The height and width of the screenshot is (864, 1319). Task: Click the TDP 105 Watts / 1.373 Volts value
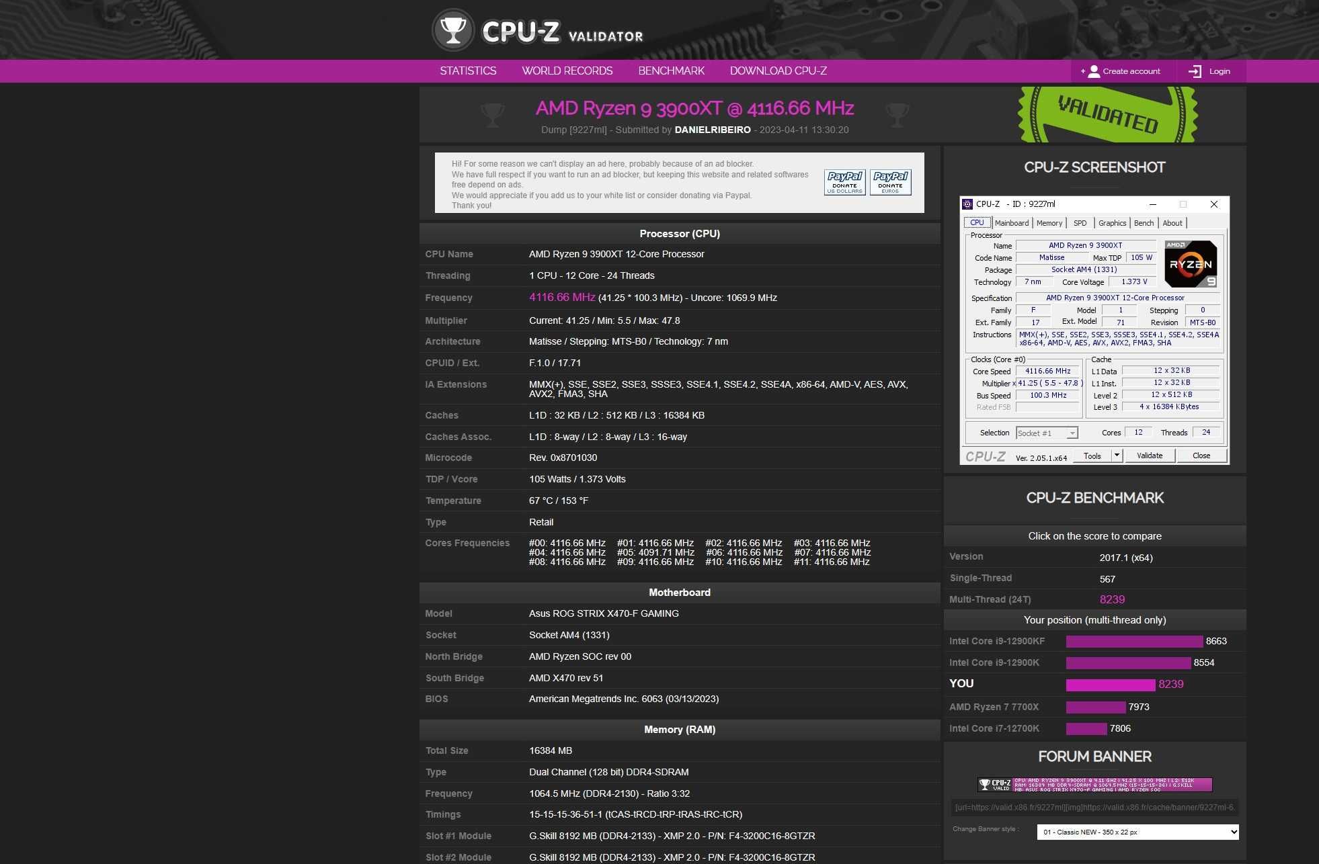pos(577,479)
